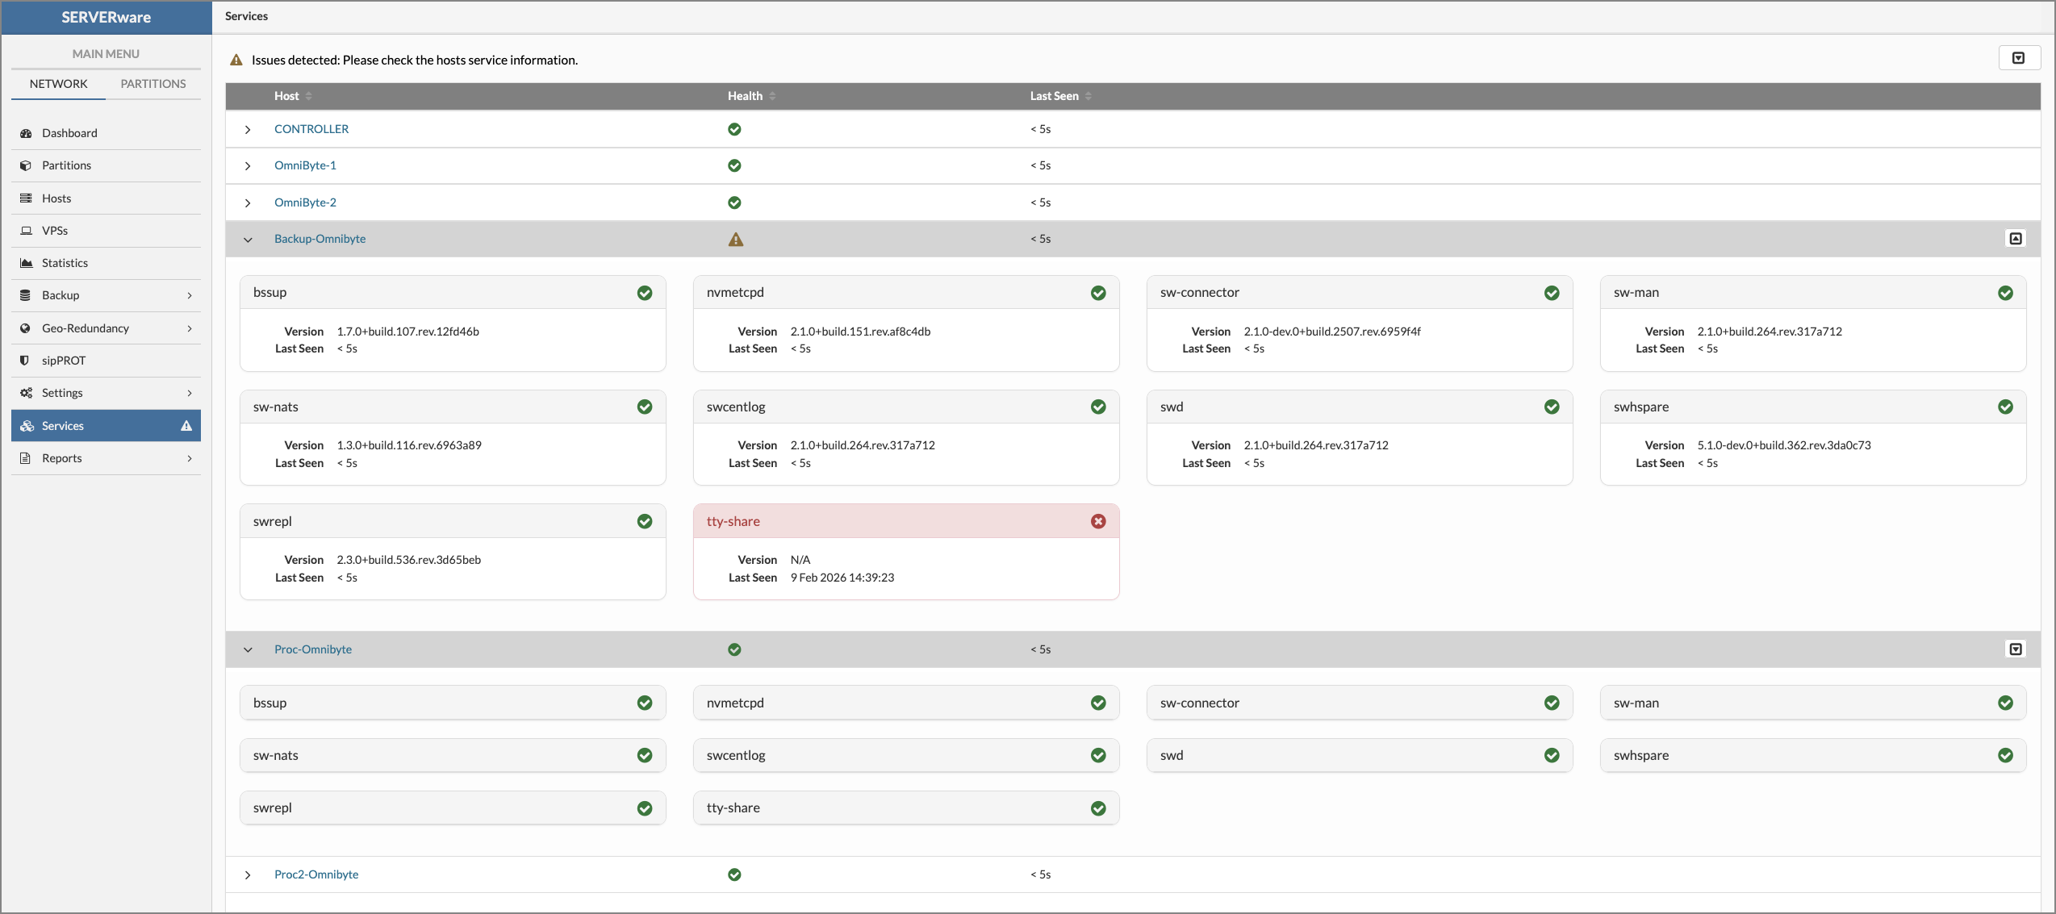Select the Proc-Omnibyte swhspare service card
The height and width of the screenshot is (914, 2056).
pos(1813,756)
